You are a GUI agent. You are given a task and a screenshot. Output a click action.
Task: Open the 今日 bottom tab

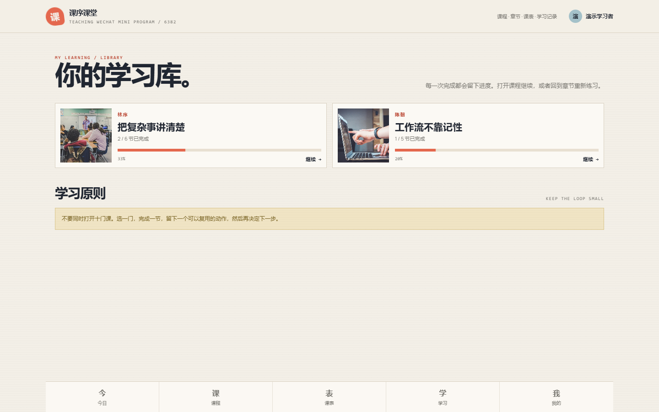[102, 397]
